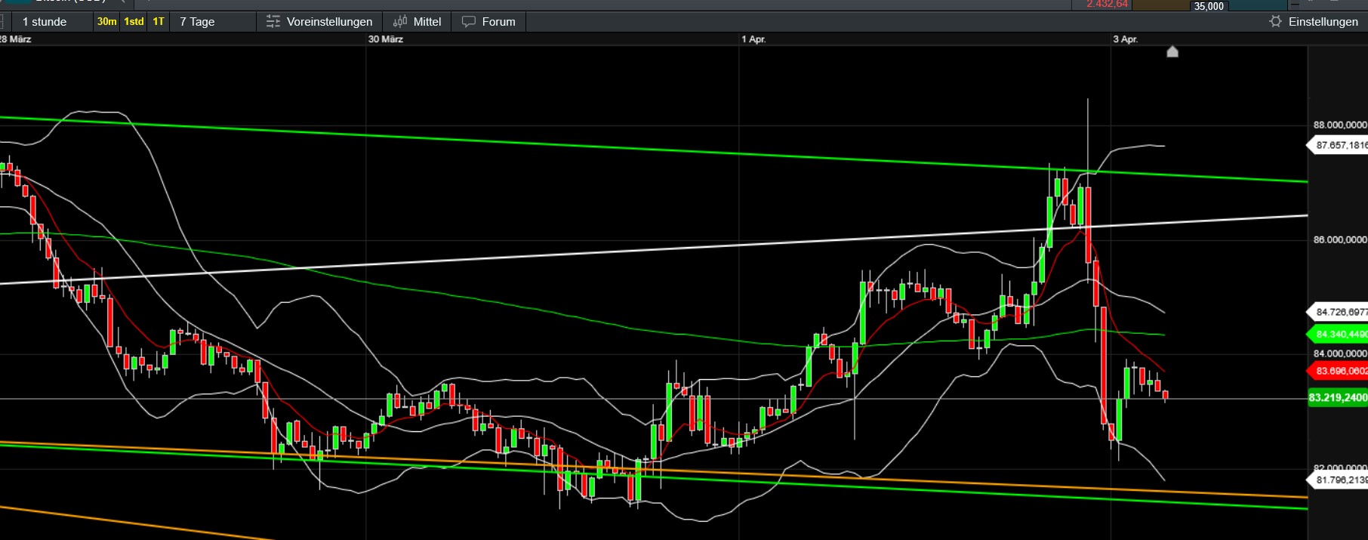Select the 81.796,2139 price label
This screenshot has height=540, width=1368.
[x=1337, y=480]
